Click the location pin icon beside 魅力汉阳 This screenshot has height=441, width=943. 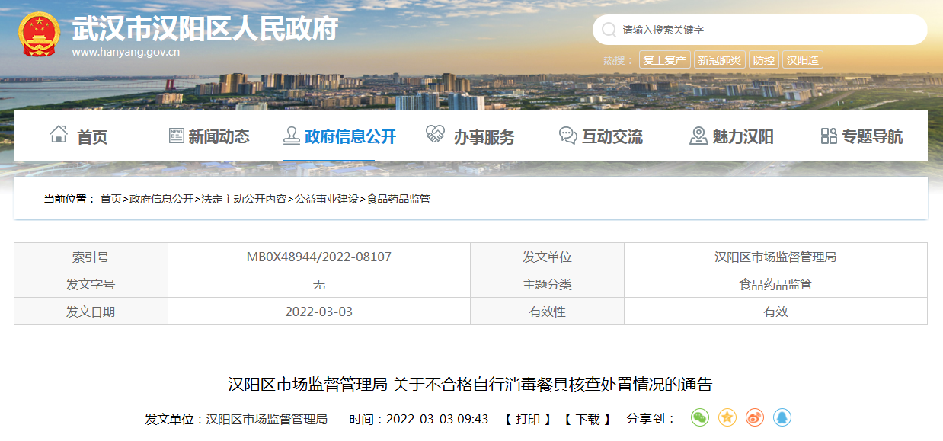pos(698,136)
